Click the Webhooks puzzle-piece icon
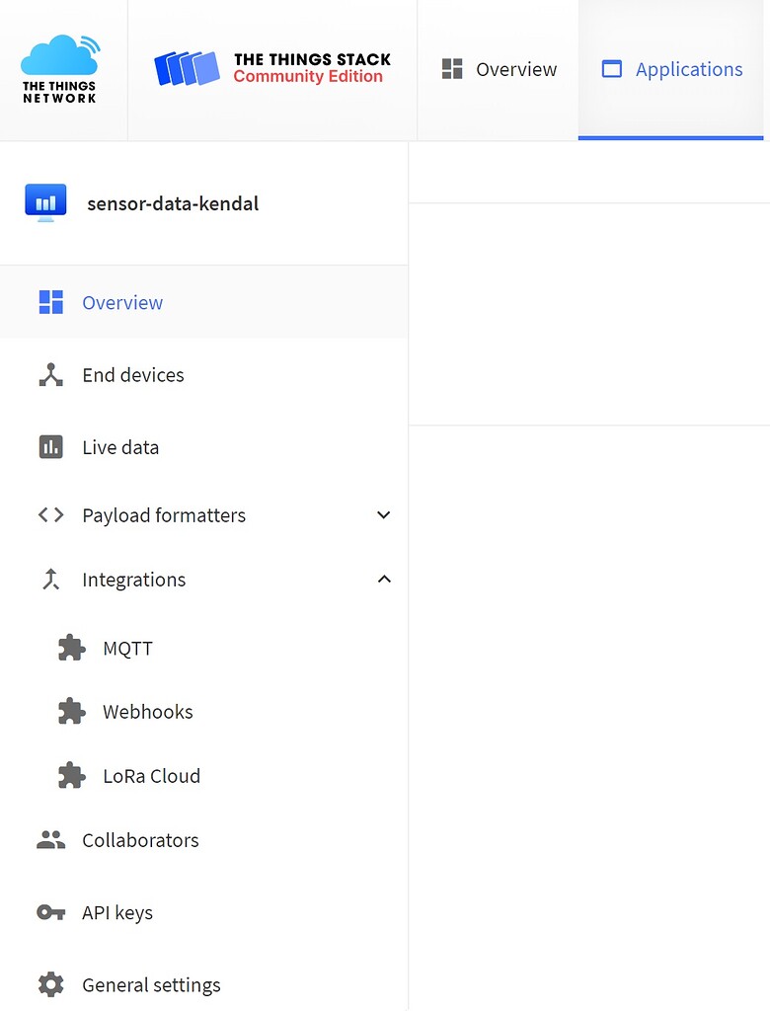The width and height of the screenshot is (770, 1011). (x=70, y=711)
